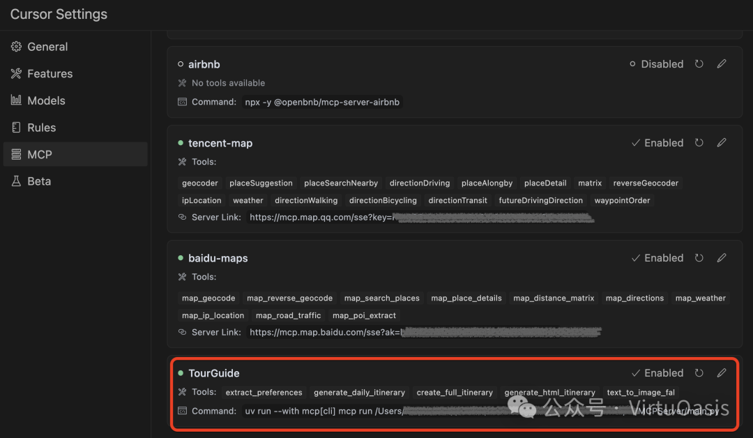Open the Models settings section
This screenshot has height=438, width=753.
click(x=75, y=100)
